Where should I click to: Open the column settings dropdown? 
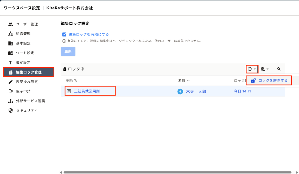[x=264, y=69]
